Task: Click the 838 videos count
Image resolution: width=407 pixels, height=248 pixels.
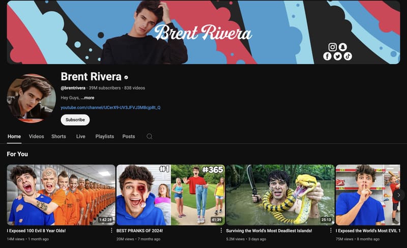Action: (134, 88)
